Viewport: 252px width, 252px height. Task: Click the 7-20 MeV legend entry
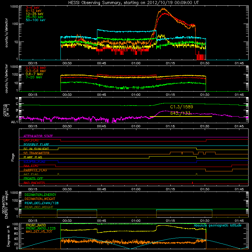click(34, 77)
